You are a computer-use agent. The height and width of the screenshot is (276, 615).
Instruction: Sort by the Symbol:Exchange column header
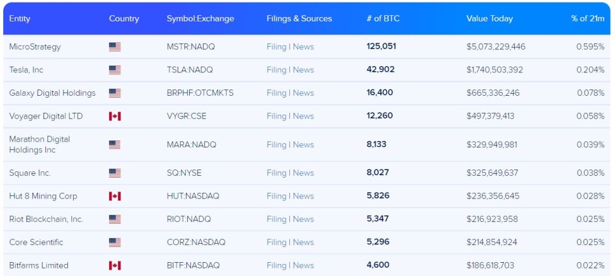click(200, 18)
